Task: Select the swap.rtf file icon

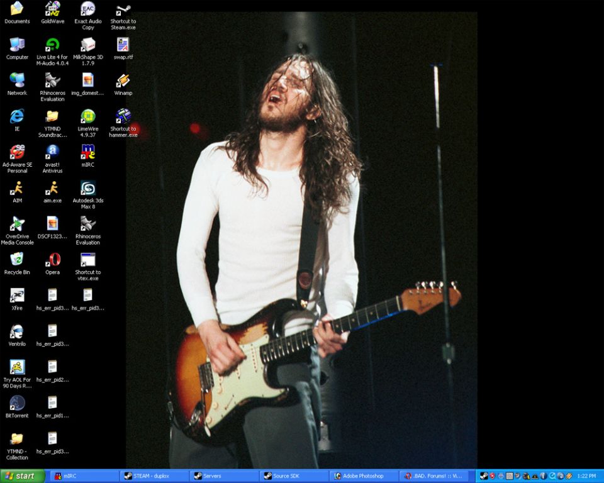Action: [x=123, y=49]
